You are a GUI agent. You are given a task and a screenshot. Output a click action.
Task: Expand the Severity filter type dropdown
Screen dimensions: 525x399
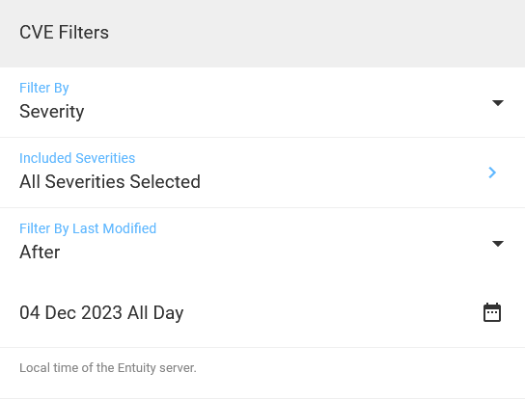pyautogui.click(x=262, y=102)
